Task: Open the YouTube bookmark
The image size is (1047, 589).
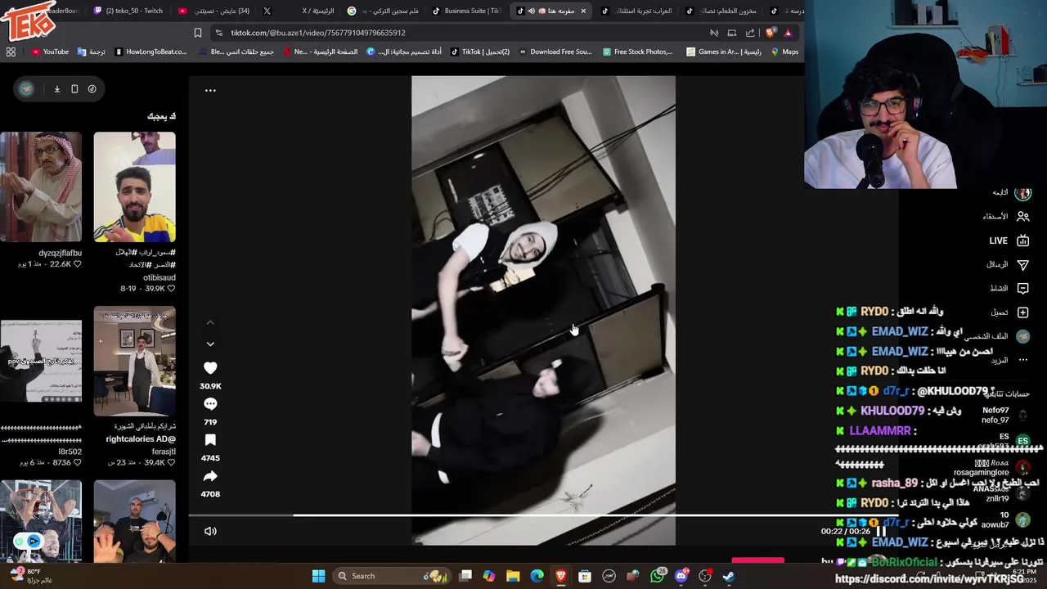Action: pyautogui.click(x=51, y=52)
